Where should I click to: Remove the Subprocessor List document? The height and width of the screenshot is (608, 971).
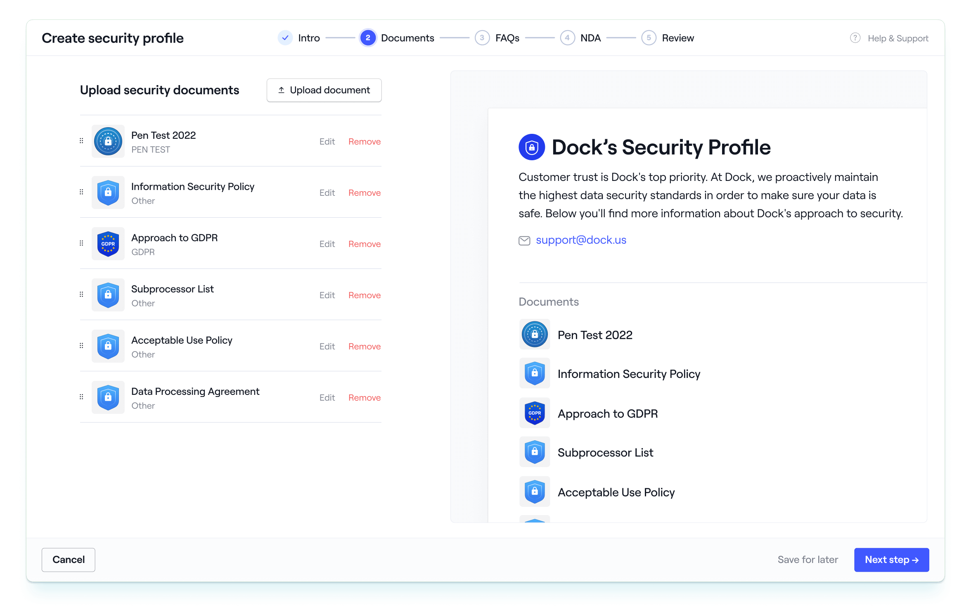[x=365, y=295]
